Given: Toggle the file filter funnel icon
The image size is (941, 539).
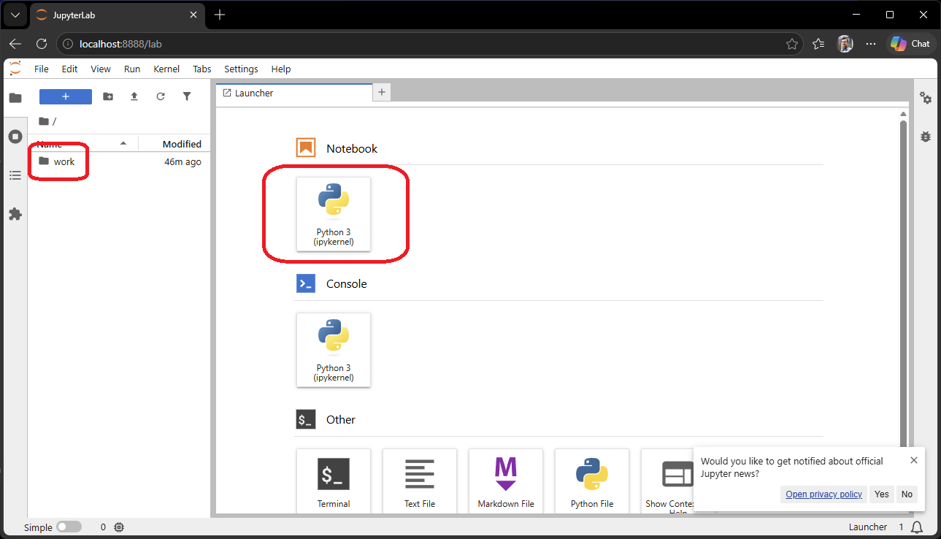Looking at the screenshot, I should coord(187,96).
